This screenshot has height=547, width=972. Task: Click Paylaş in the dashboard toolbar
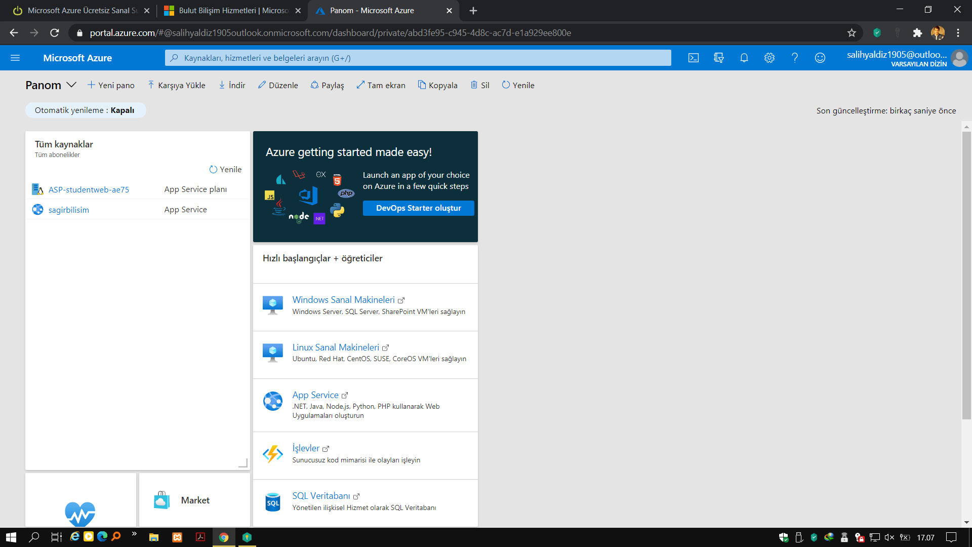click(x=327, y=85)
